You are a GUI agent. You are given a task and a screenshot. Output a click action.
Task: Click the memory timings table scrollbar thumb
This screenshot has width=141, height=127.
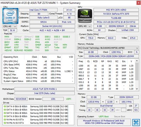[x=137, y=71]
